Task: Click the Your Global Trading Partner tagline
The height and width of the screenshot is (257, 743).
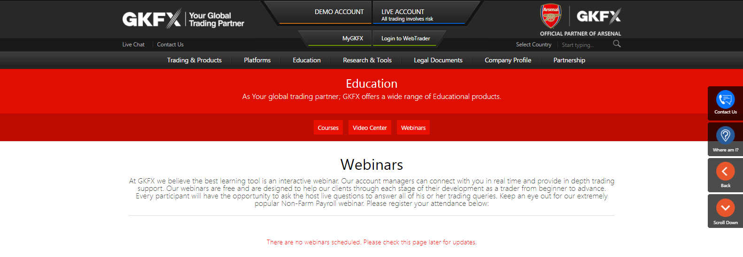Action: tap(217, 19)
